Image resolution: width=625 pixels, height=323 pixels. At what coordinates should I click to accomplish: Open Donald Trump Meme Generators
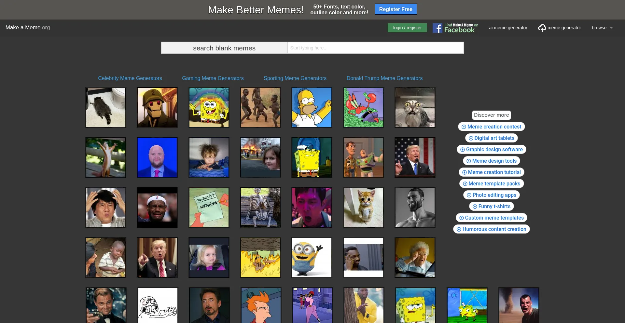(x=384, y=78)
